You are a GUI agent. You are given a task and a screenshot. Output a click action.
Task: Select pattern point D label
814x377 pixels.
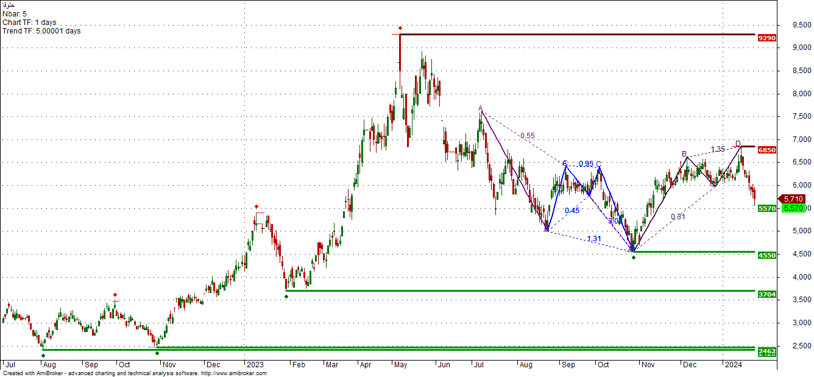point(737,144)
